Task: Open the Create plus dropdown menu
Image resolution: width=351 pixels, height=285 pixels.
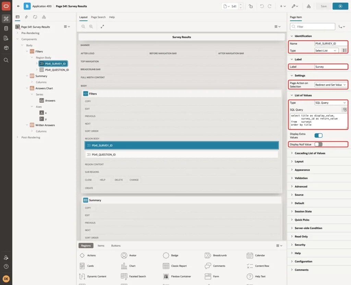Action: point(283,6)
